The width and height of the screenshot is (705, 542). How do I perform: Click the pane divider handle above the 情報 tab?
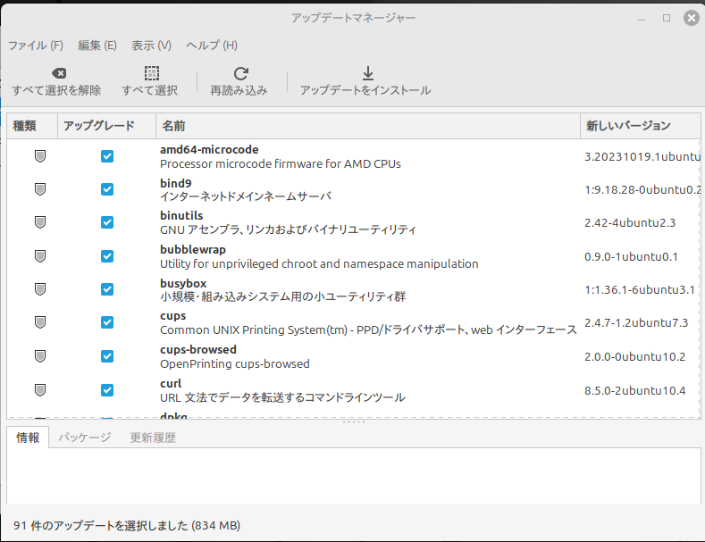click(x=354, y=421)
